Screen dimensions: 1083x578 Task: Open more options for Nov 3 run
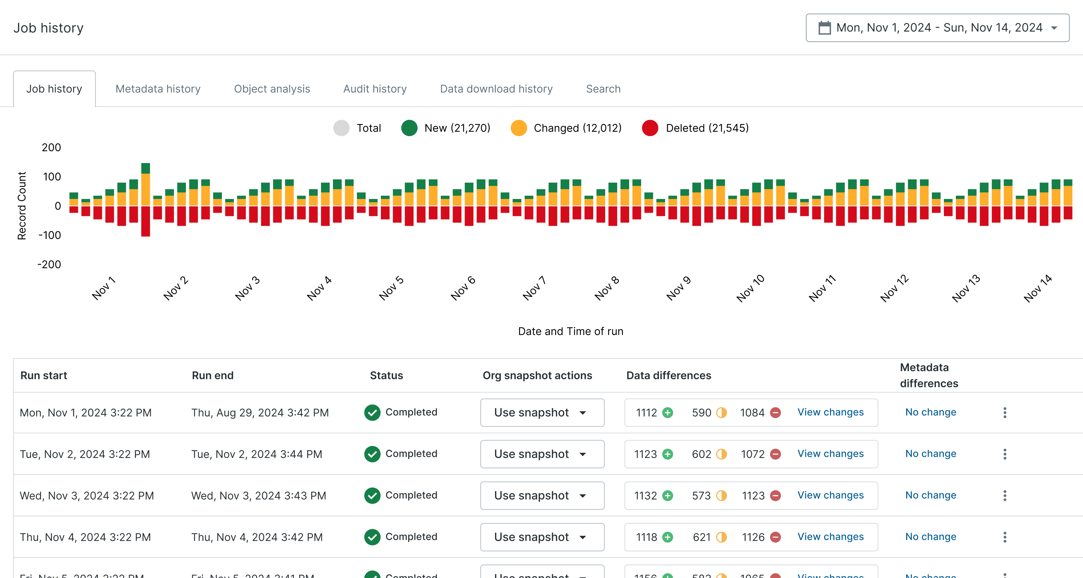(x=1004, y=495)
